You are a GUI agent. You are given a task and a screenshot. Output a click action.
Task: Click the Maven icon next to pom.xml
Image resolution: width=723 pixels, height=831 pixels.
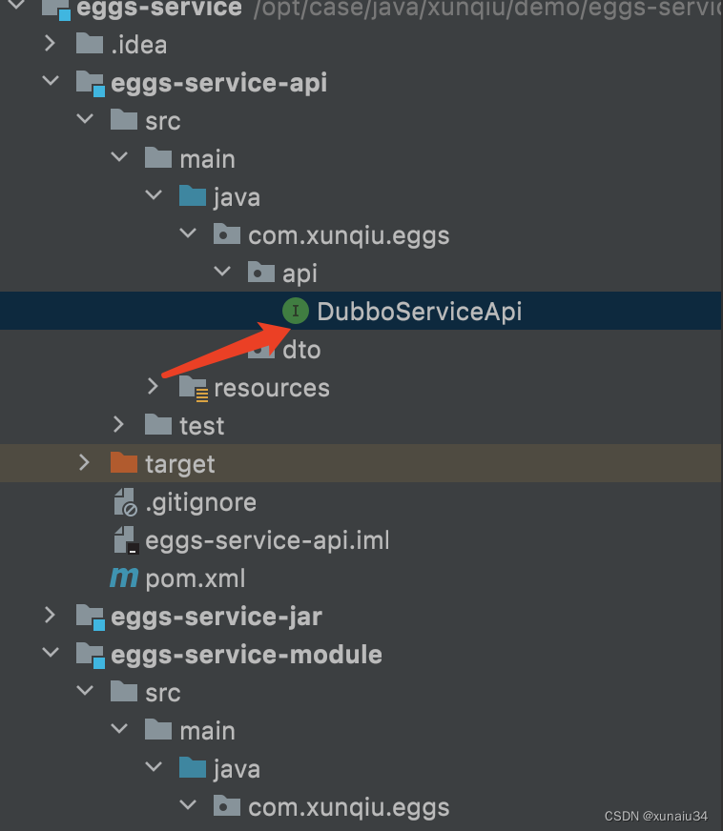pos(122,578)
